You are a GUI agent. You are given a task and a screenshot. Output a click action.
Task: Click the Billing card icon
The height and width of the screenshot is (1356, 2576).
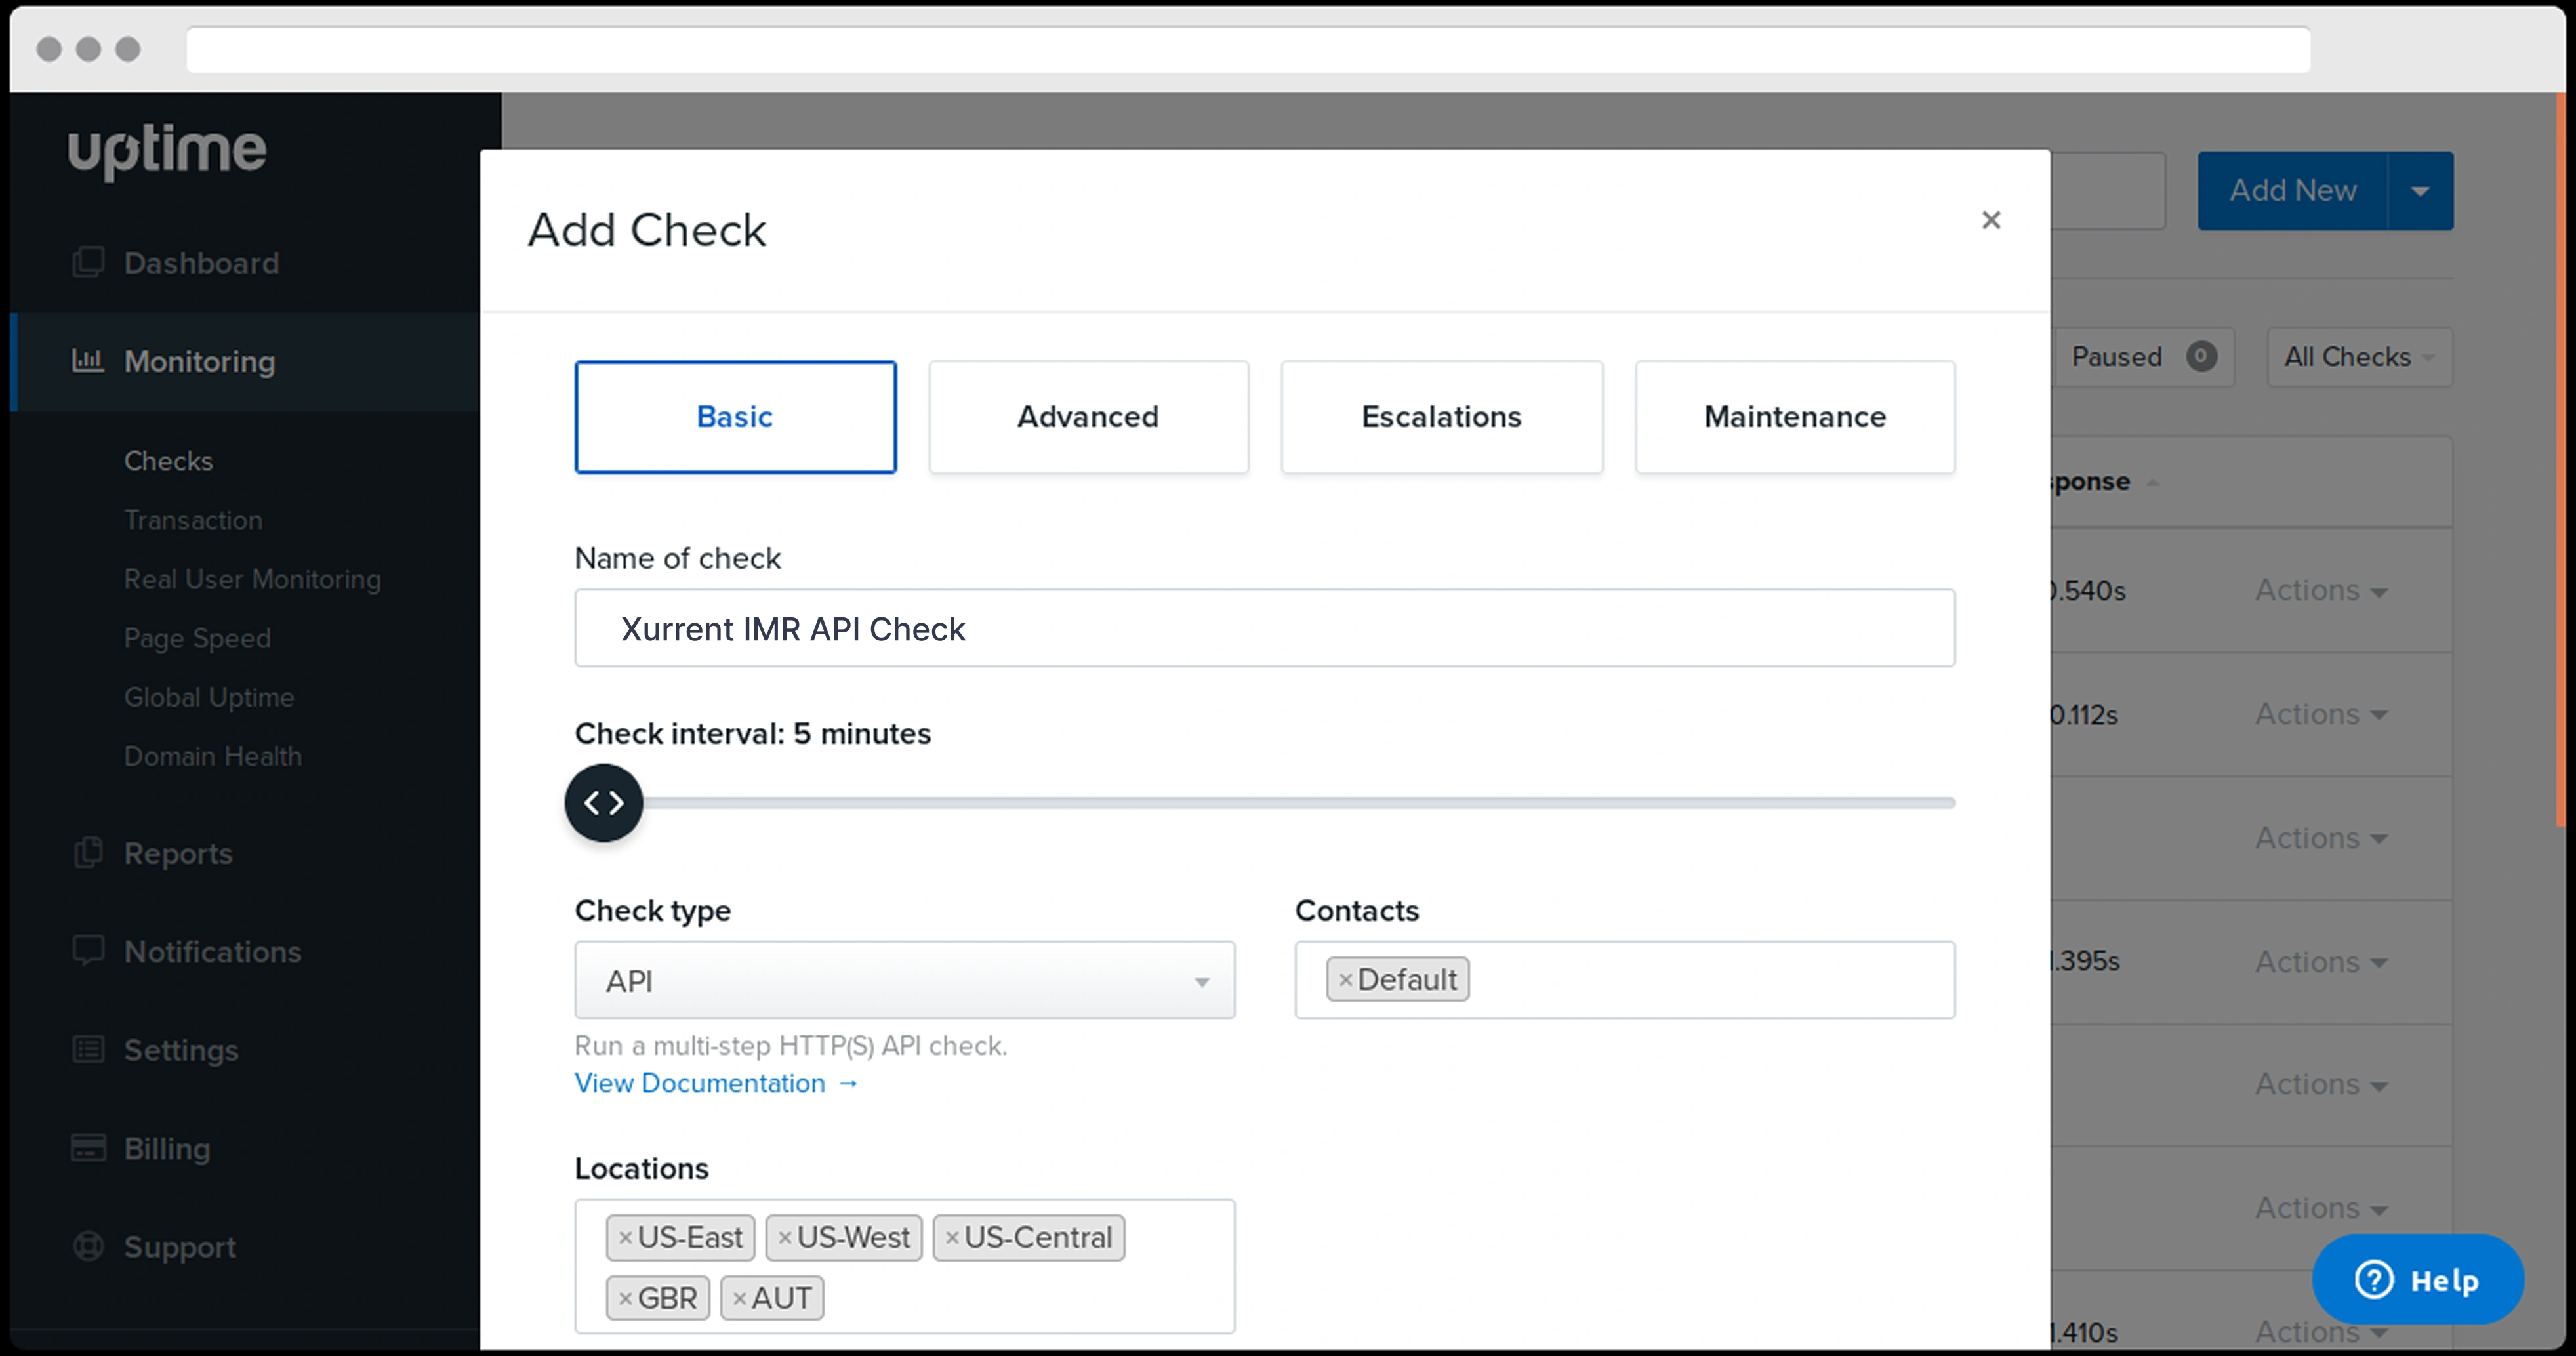[88, 1148]
